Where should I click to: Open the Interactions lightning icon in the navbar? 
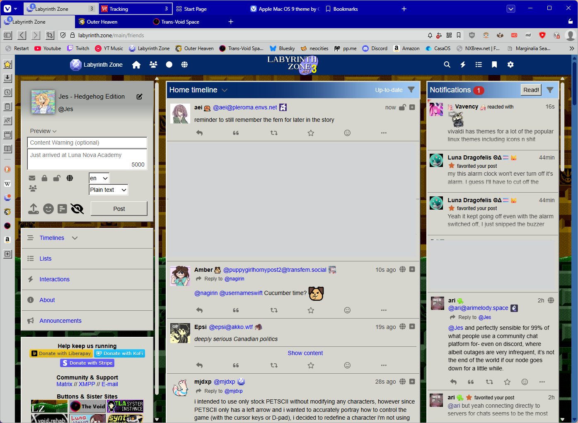coord(463,65)
